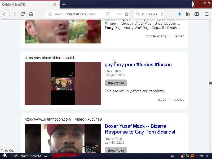Click inside the browser search box
This screenshot has width=212, height=159.
click(x=149, y=14)
